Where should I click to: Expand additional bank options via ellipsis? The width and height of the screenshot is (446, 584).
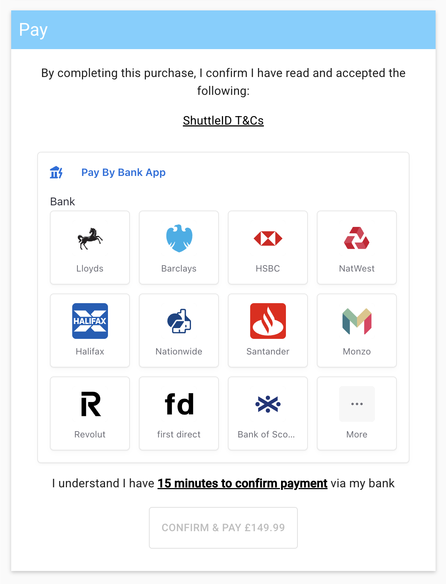click(356, 404)
